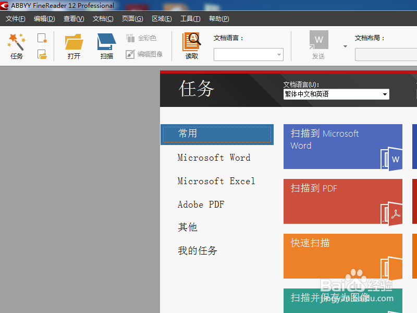Open the 帮助(P) menu

(219, 19)
